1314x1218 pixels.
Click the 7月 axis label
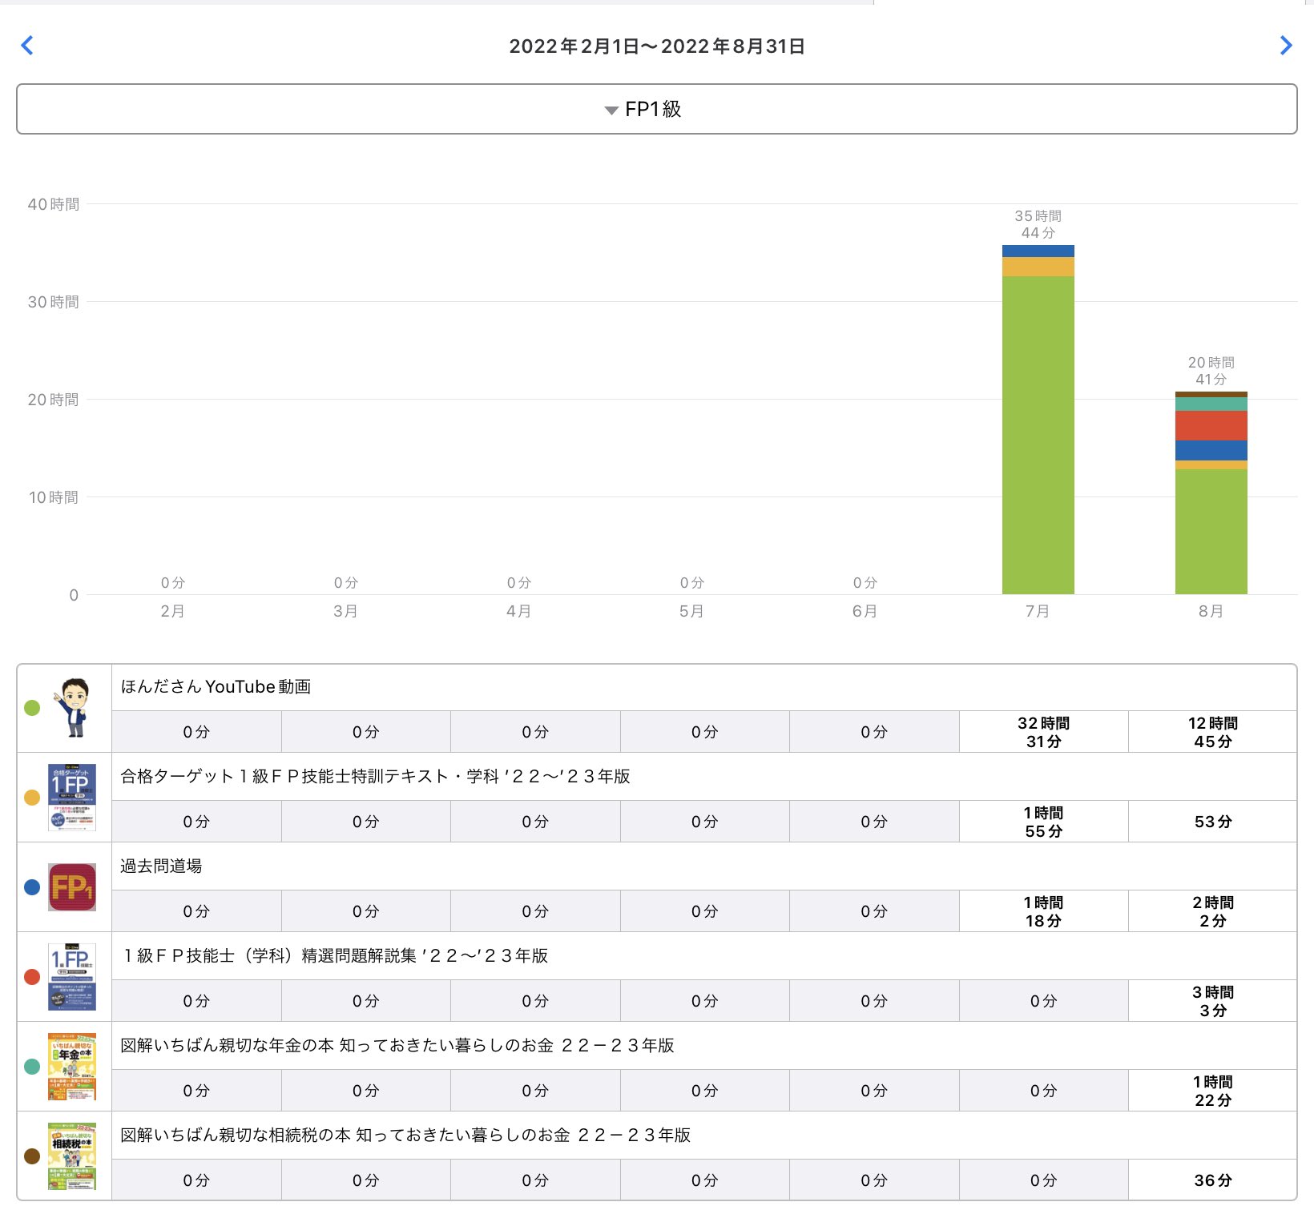coord(1038,612)
